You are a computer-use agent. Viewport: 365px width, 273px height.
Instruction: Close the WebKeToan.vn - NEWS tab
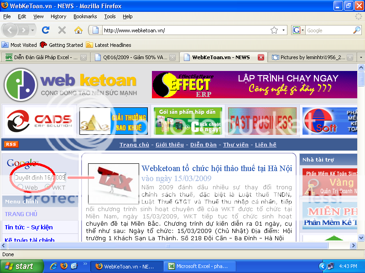pyautogui.click(x=261, y=57)
